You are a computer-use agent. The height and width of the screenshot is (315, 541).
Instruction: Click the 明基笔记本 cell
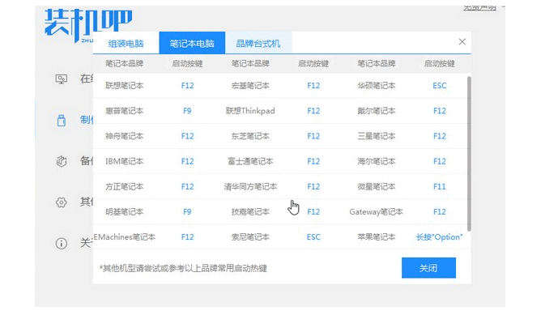click(x=124, y=212)
